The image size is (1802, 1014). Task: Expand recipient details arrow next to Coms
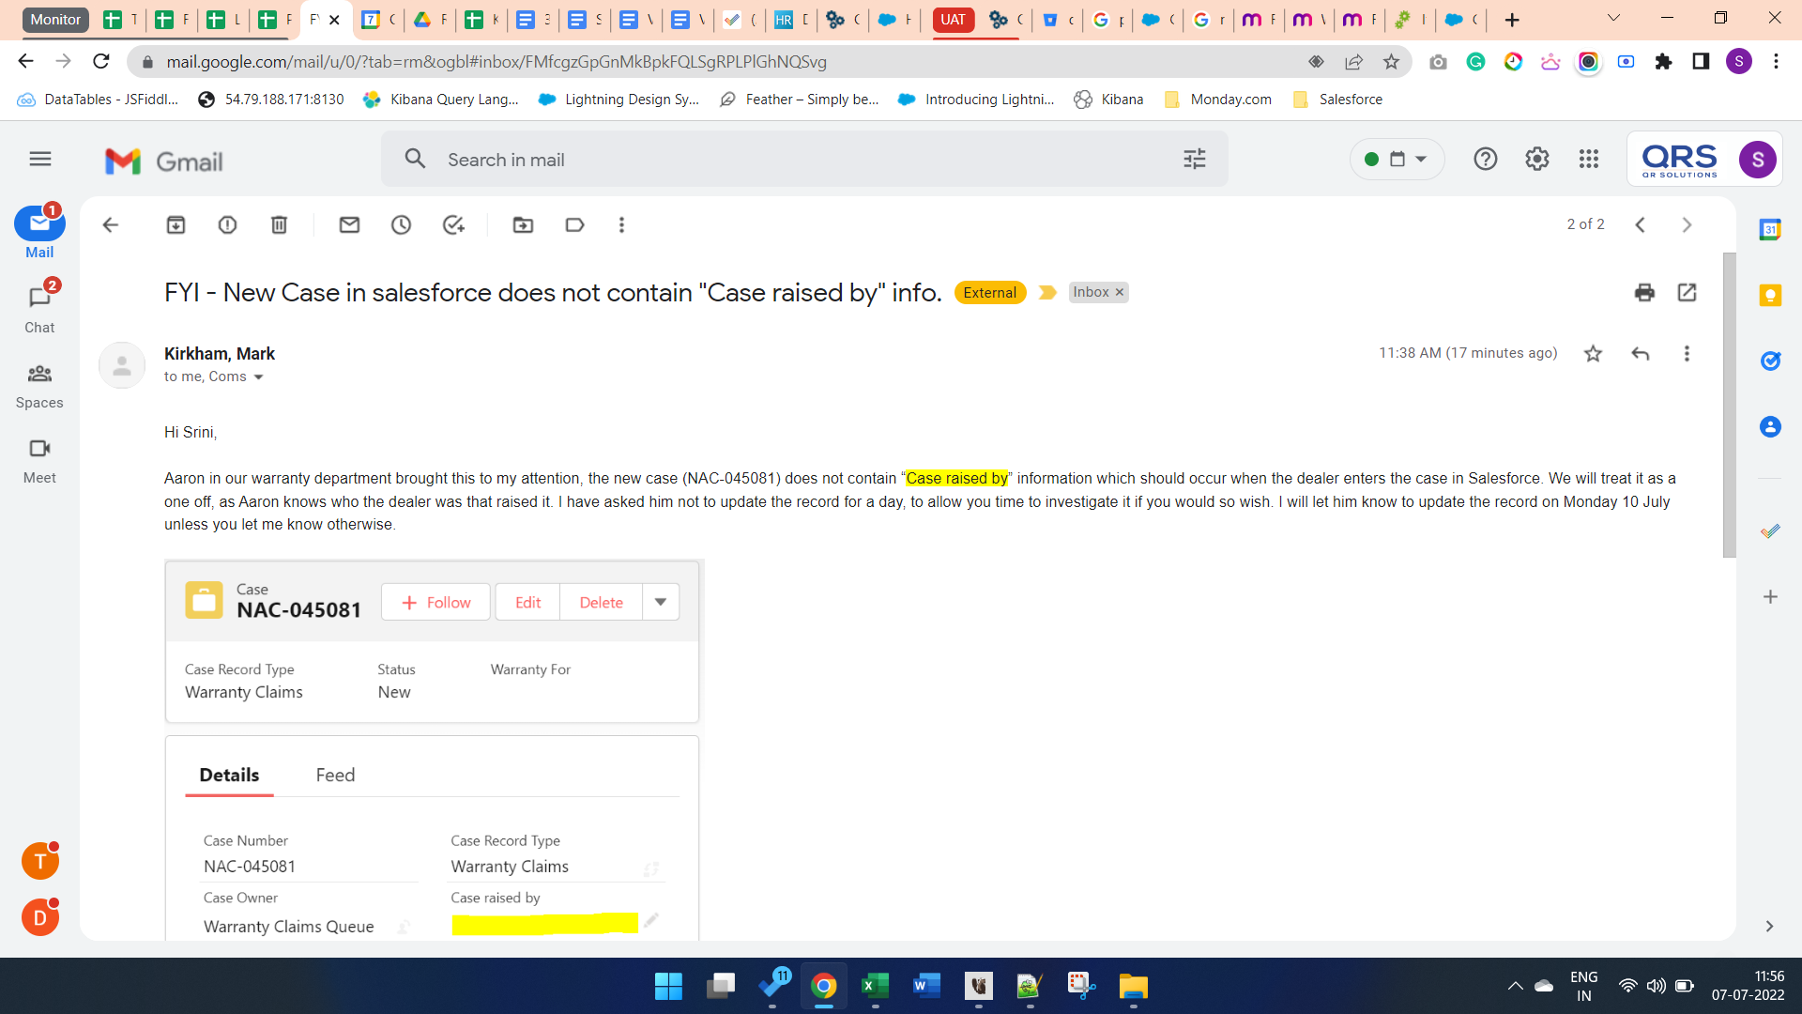pyautogui.click(x=259, y=377)
